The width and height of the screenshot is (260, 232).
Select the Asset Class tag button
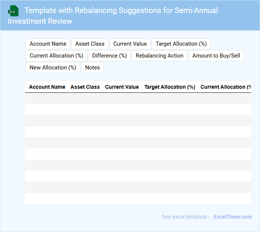[90, 44]
